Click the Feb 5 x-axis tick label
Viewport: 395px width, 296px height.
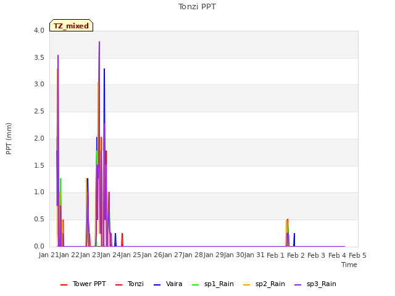click(x=357, y=255)
